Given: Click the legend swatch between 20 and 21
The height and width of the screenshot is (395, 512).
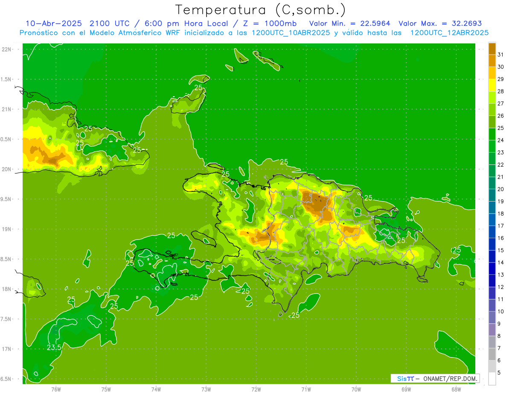Looking at the screenshot, I should point(492,183).
